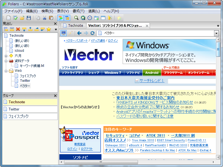Image resolution: width=223 pixels, height=167 pixels.
Task: Open the ファイル(F) menu
Action: (x=13, y=11)
